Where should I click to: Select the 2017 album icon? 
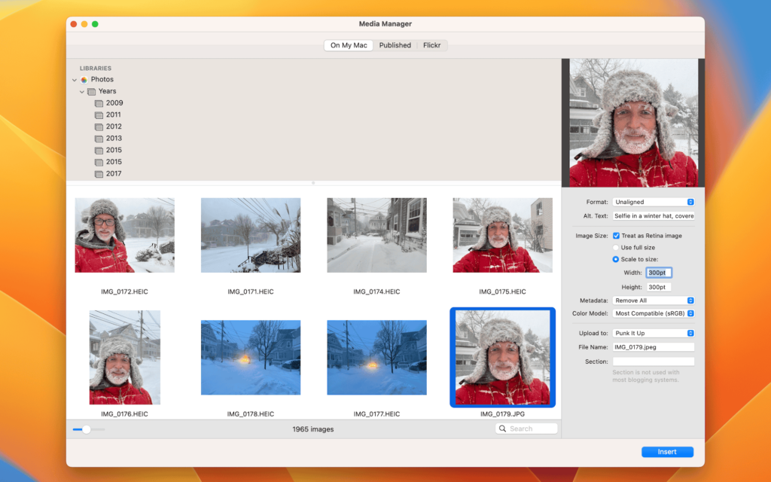[x=99, y=173]
